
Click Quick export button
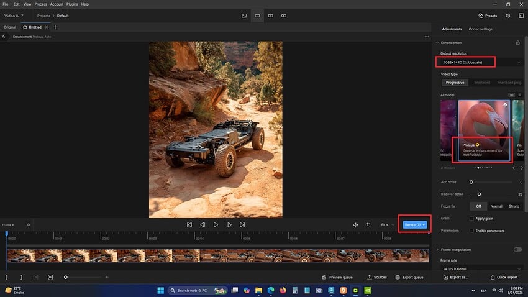pyautogui.click(x=504, y=278)
